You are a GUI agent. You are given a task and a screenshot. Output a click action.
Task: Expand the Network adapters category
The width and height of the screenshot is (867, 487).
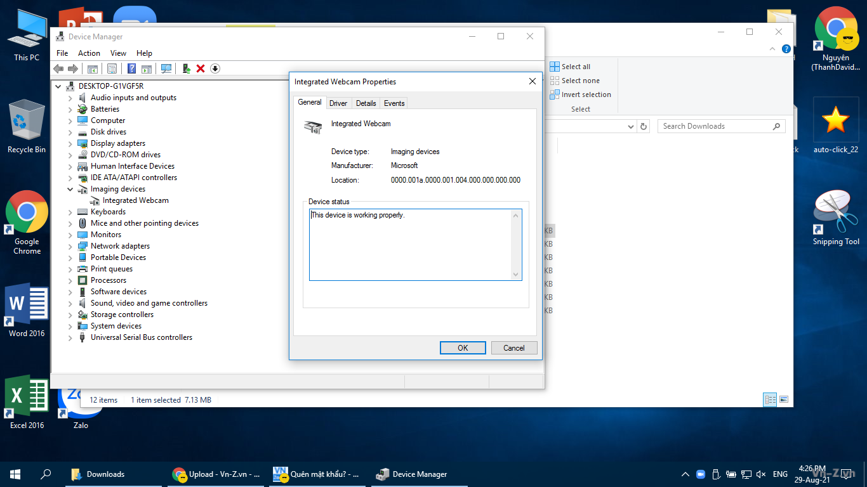pyautogui.click(x=70, y=246)
